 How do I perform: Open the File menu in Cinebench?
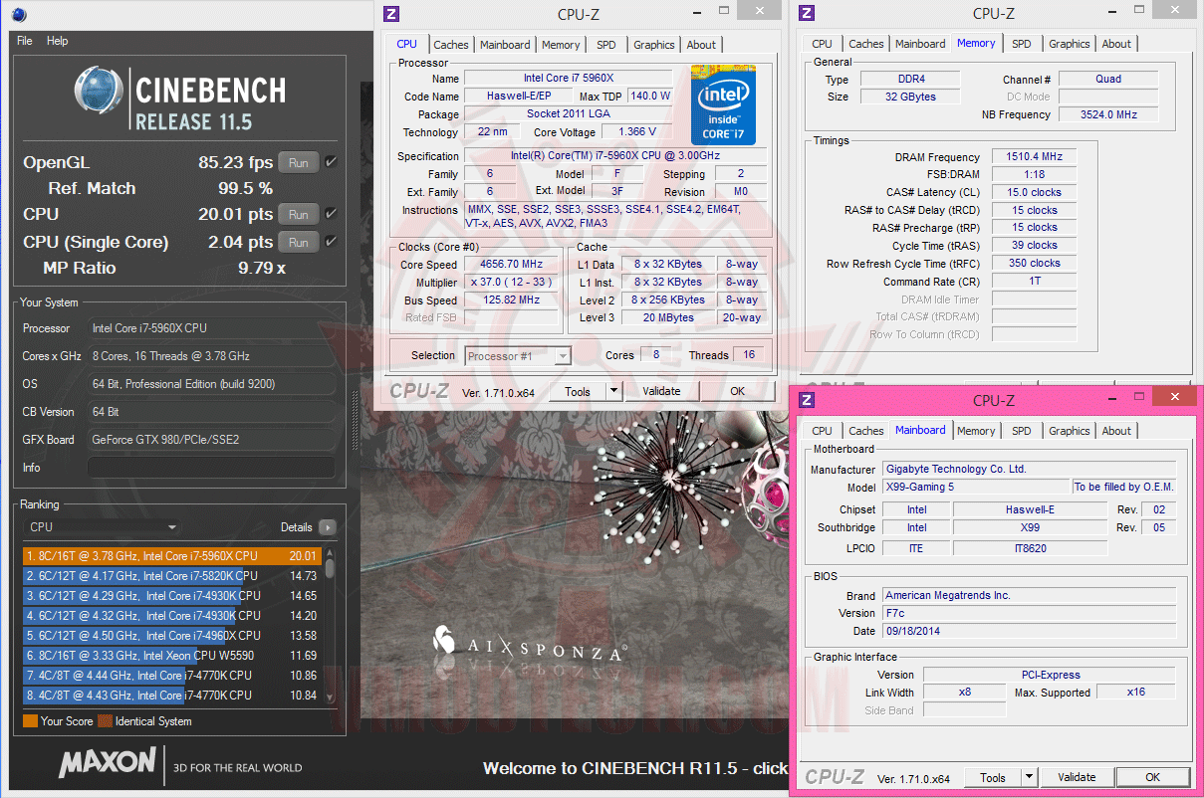tap(25, 41)
